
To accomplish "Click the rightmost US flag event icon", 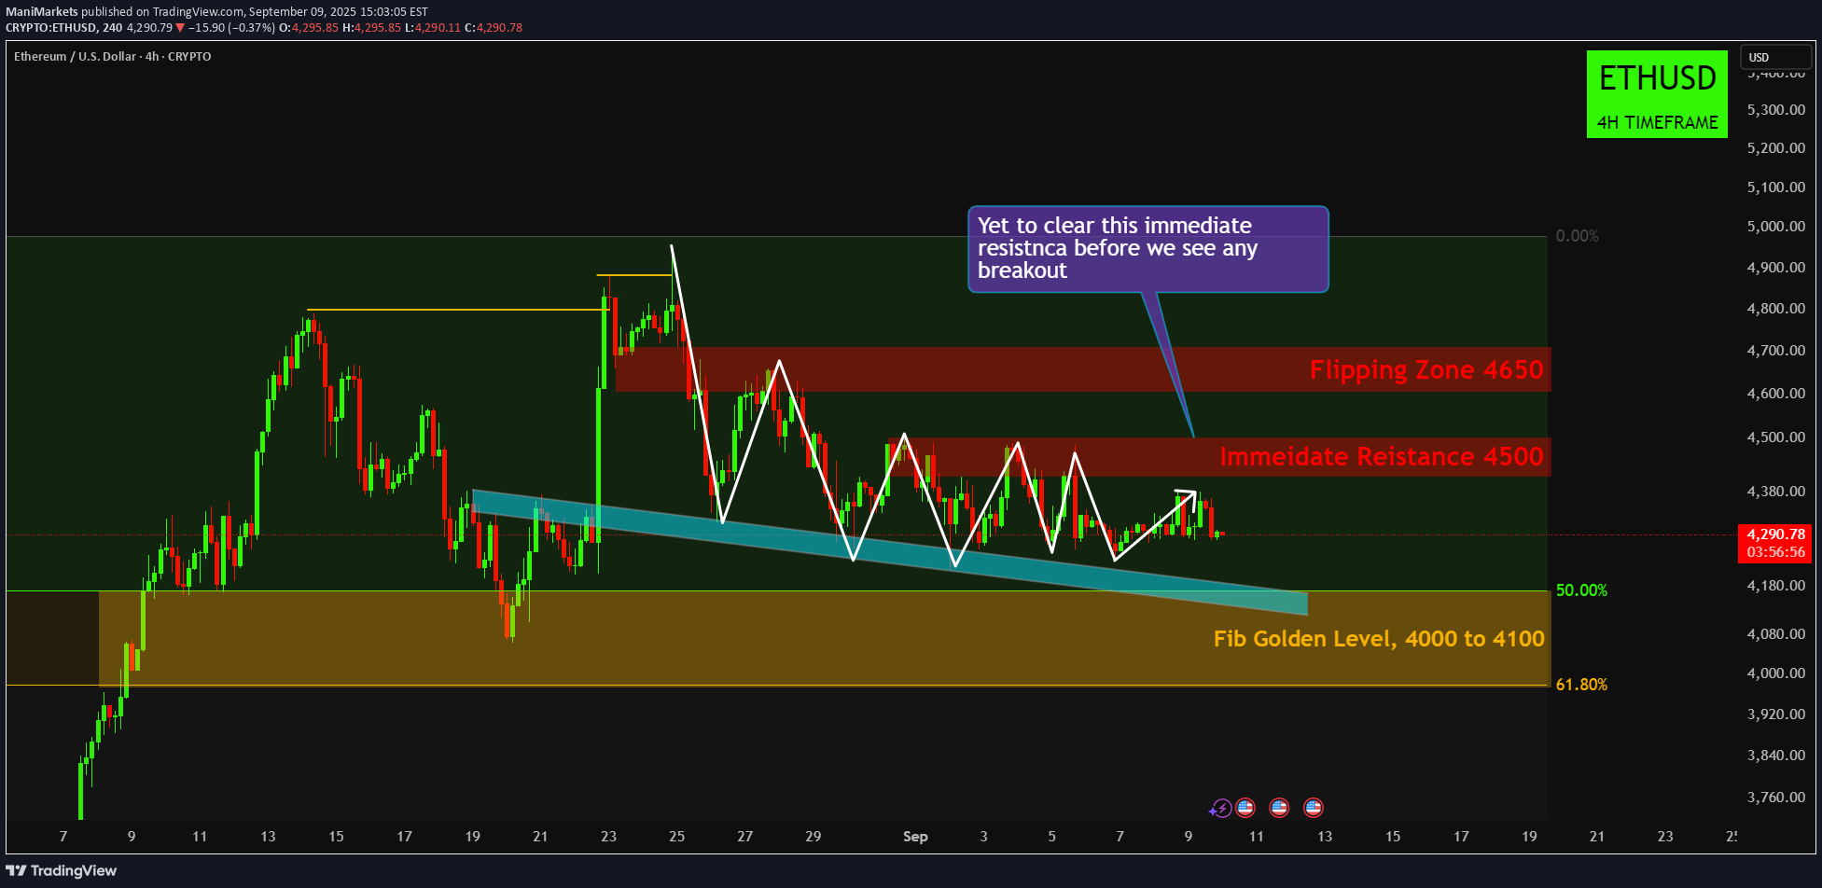I will pyautogui.click(x=1314, y=808).
